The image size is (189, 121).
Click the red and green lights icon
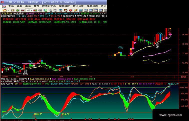coord(35,10)
